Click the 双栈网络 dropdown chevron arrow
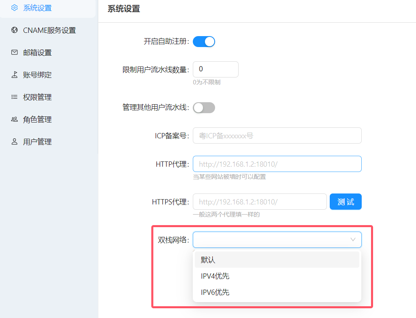Viewport: 416px width, 318px height. (x=353, y=240)
